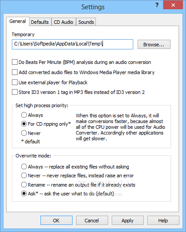Click the Browse... button

pos(154,44)
